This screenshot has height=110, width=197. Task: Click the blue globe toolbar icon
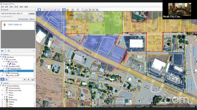click(x=97, y=9)
